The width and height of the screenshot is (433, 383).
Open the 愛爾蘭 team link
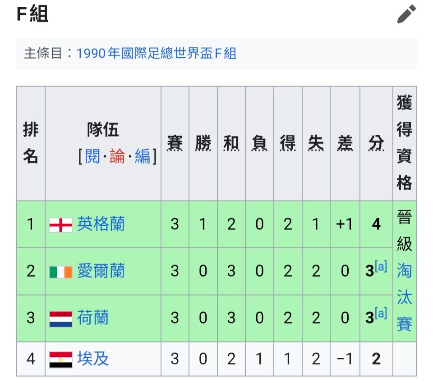coord(101,271)
